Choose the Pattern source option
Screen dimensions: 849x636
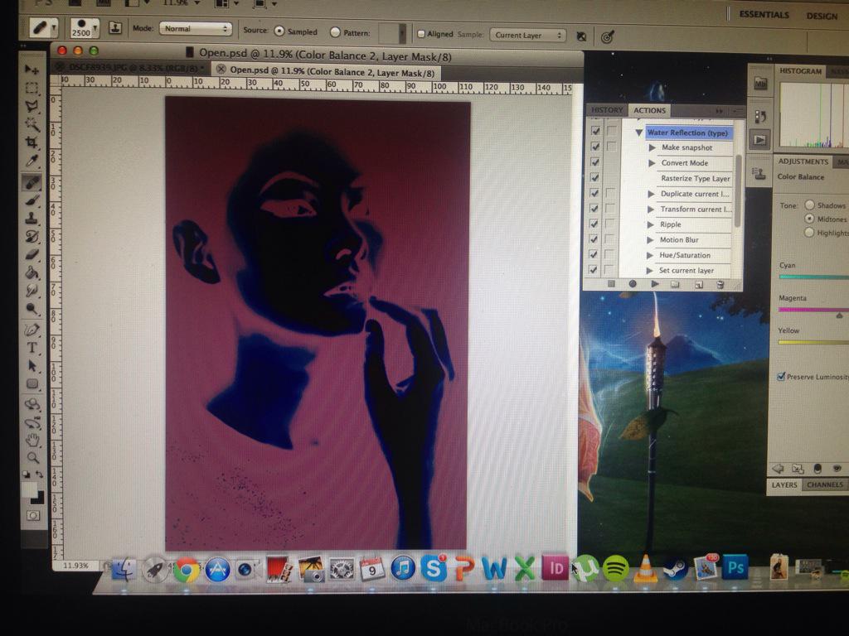335,32
